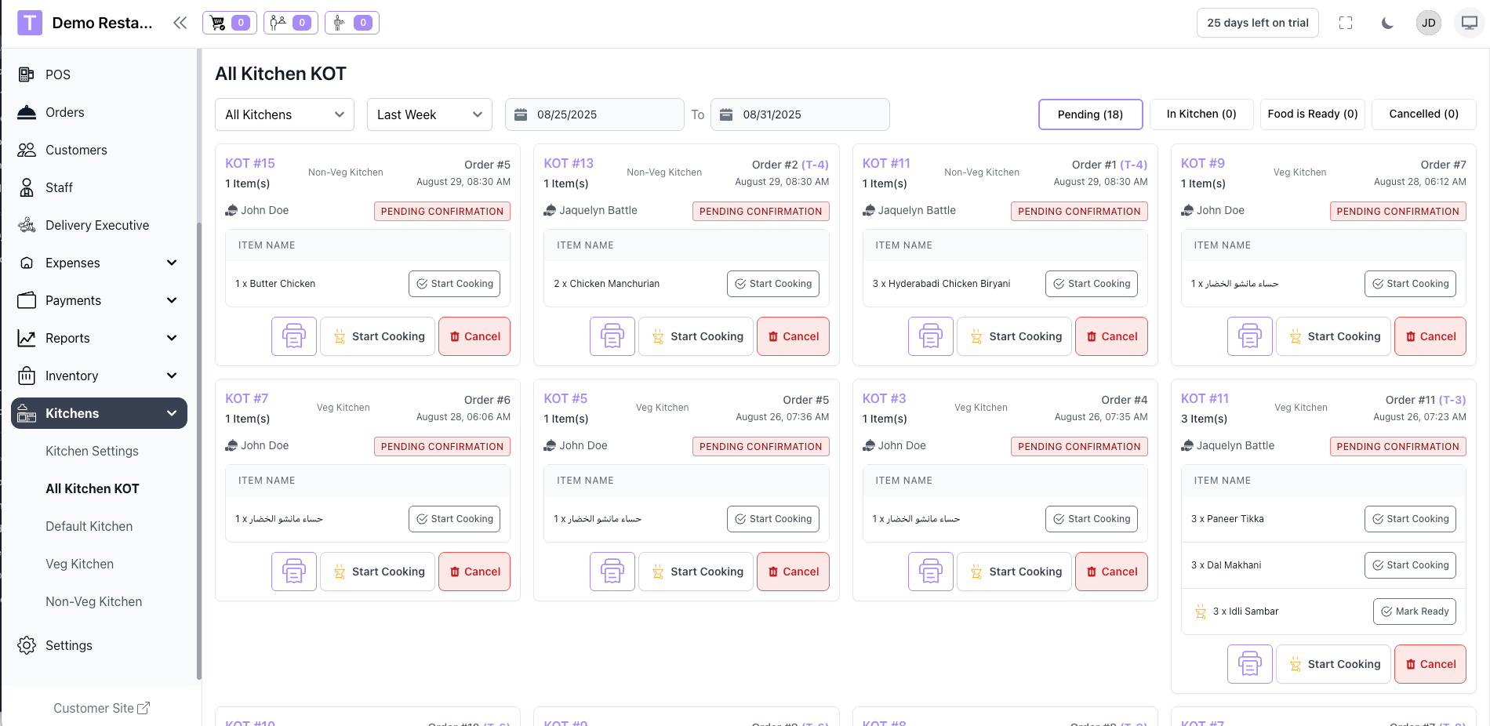This screenshot has width=1490, height=726.
Task: Mark Idli Sambar item as ready
Action: pos(1414,612)
